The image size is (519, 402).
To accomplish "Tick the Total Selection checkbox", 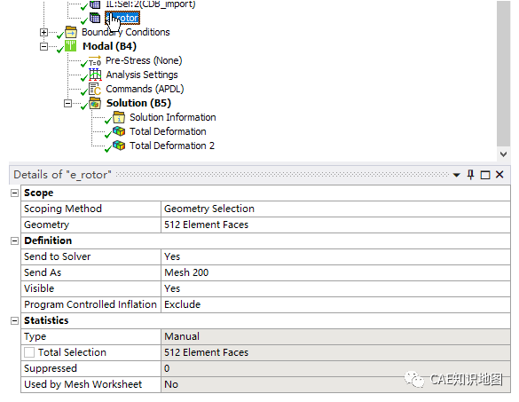I will 29,352.
